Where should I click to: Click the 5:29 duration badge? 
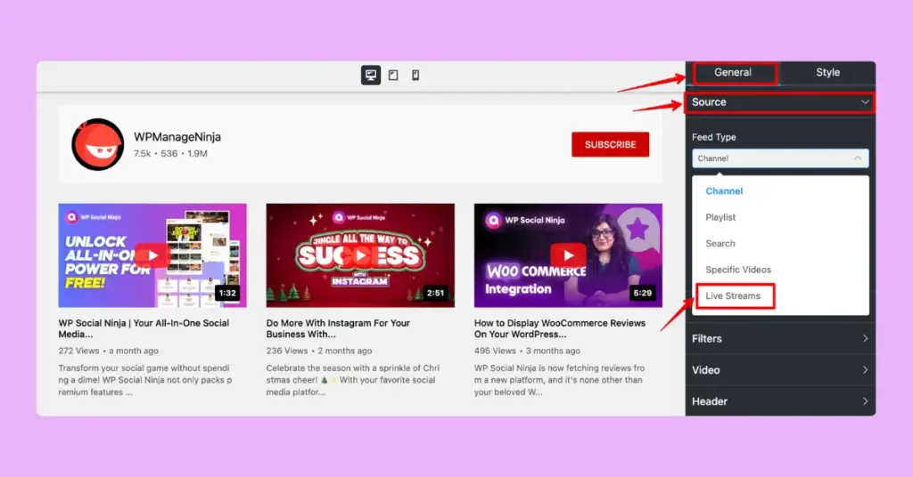642,293
